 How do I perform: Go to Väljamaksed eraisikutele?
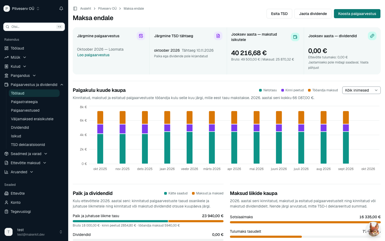click(x=34, y=119)
